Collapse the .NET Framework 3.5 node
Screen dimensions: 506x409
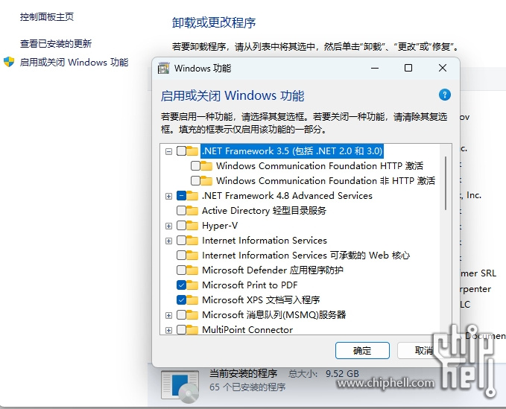point(168,151)
